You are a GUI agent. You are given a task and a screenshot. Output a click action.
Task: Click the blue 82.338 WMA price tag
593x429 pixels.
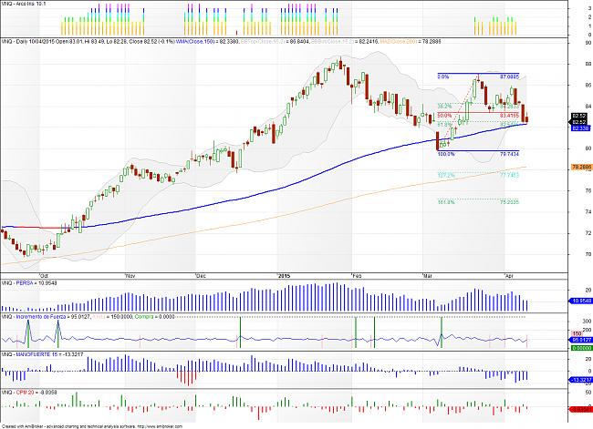pos(580,128)
